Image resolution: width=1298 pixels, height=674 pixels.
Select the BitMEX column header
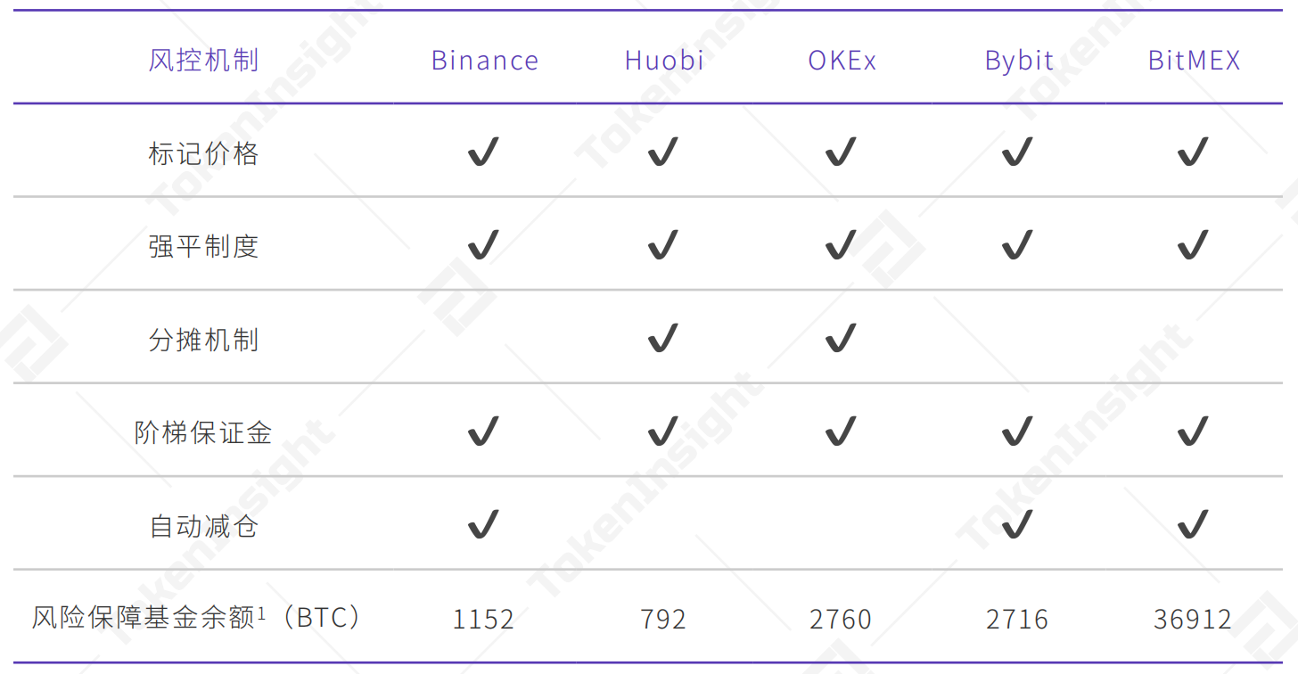(1195, 61)
